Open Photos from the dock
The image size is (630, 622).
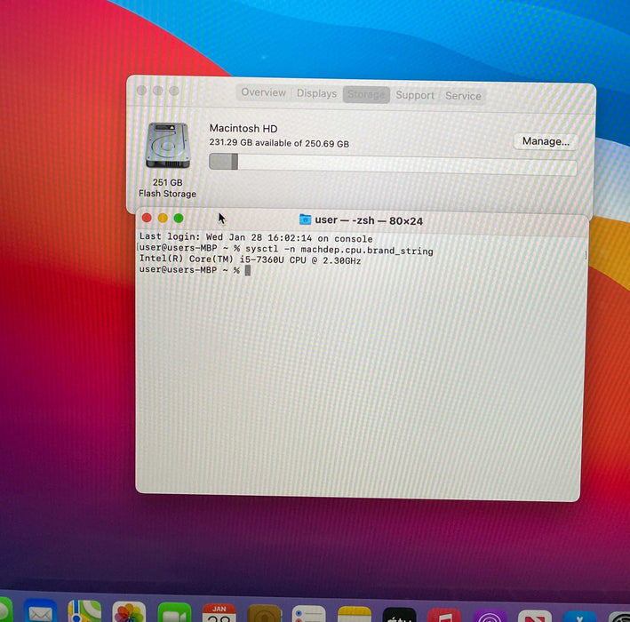coord(129,612)
